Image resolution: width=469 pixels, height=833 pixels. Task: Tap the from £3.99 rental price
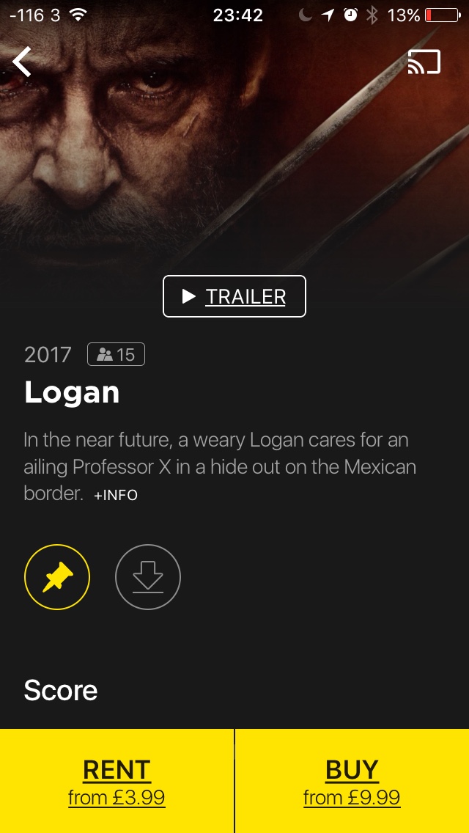(x=117, y=797)
